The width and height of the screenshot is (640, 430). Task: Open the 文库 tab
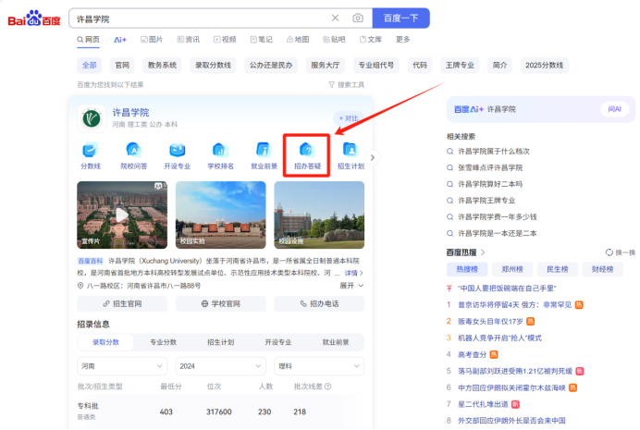371,40
